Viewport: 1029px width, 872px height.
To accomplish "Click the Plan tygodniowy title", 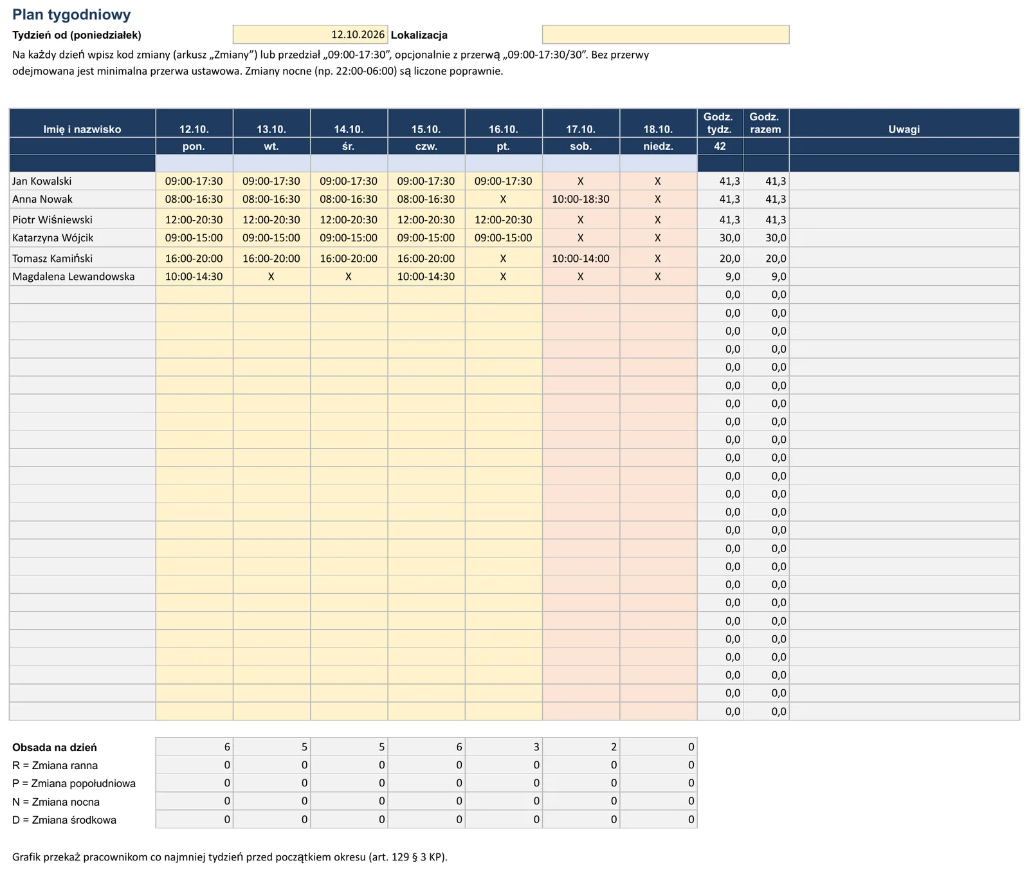I will coord(71,15).
